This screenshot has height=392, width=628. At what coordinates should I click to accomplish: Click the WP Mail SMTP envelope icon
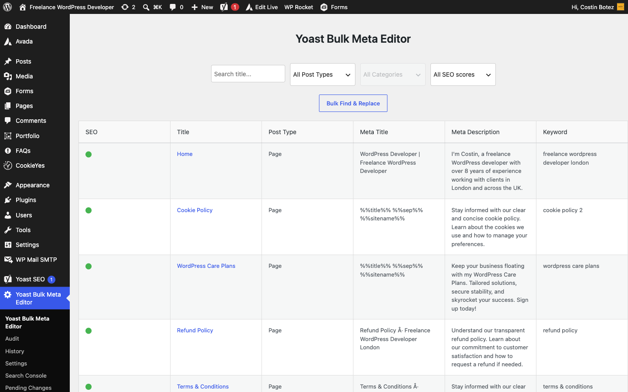pos(8,260)
